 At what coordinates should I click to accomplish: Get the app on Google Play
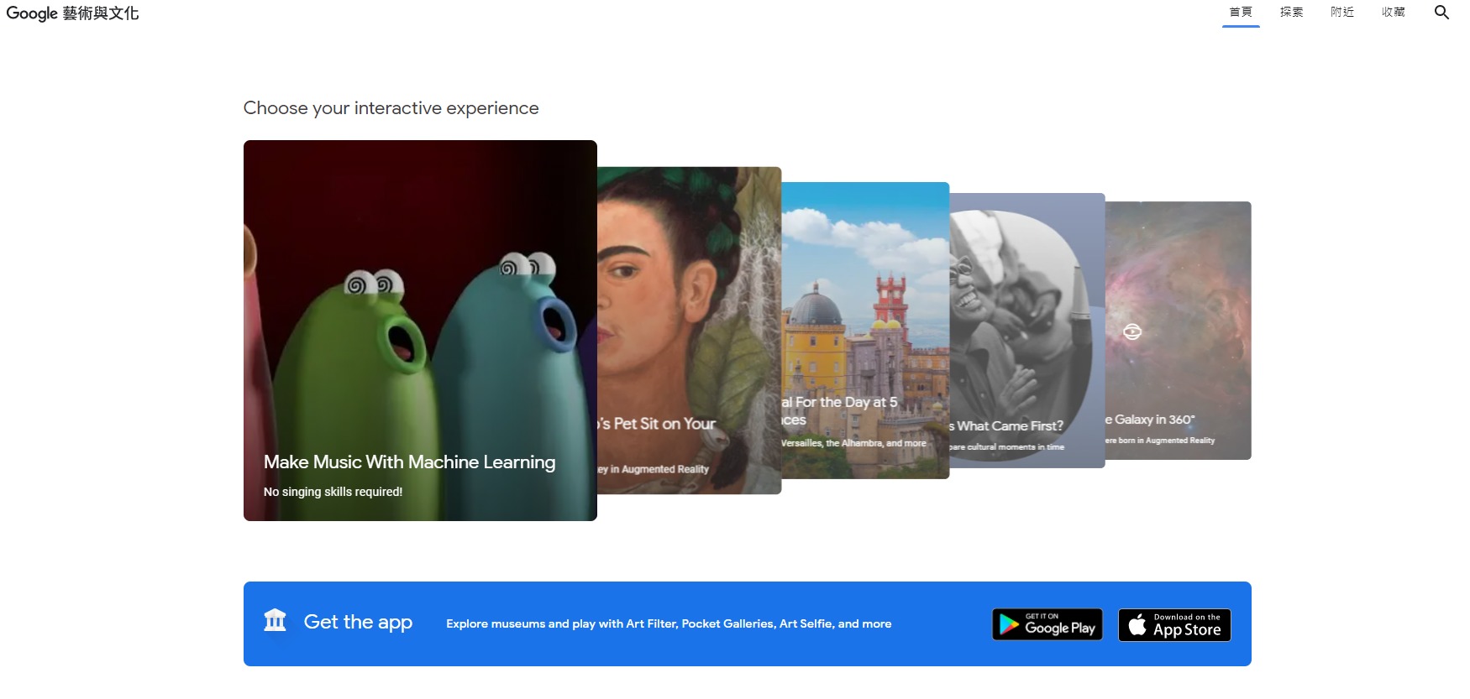pyautogui.click(x=1047, y=624)
